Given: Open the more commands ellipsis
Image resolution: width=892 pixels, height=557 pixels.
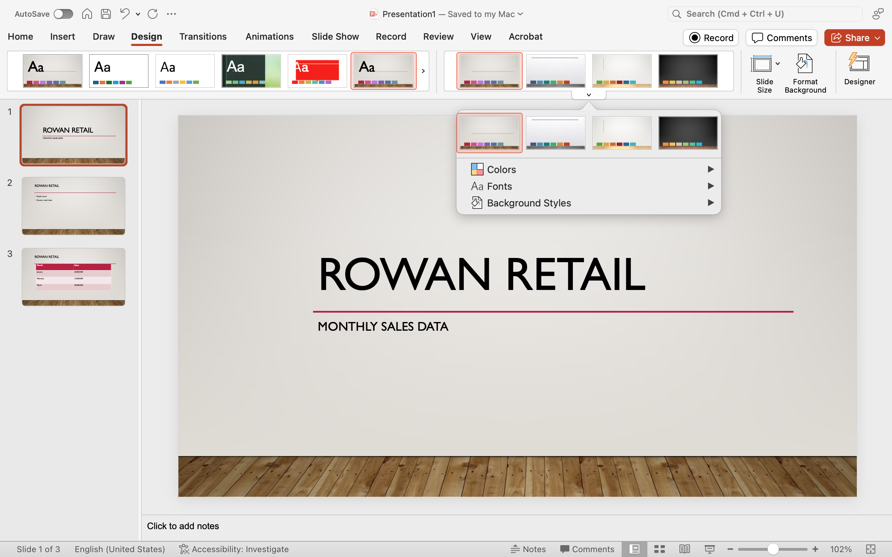Looking at the screenshot, I should coord(171,14).
